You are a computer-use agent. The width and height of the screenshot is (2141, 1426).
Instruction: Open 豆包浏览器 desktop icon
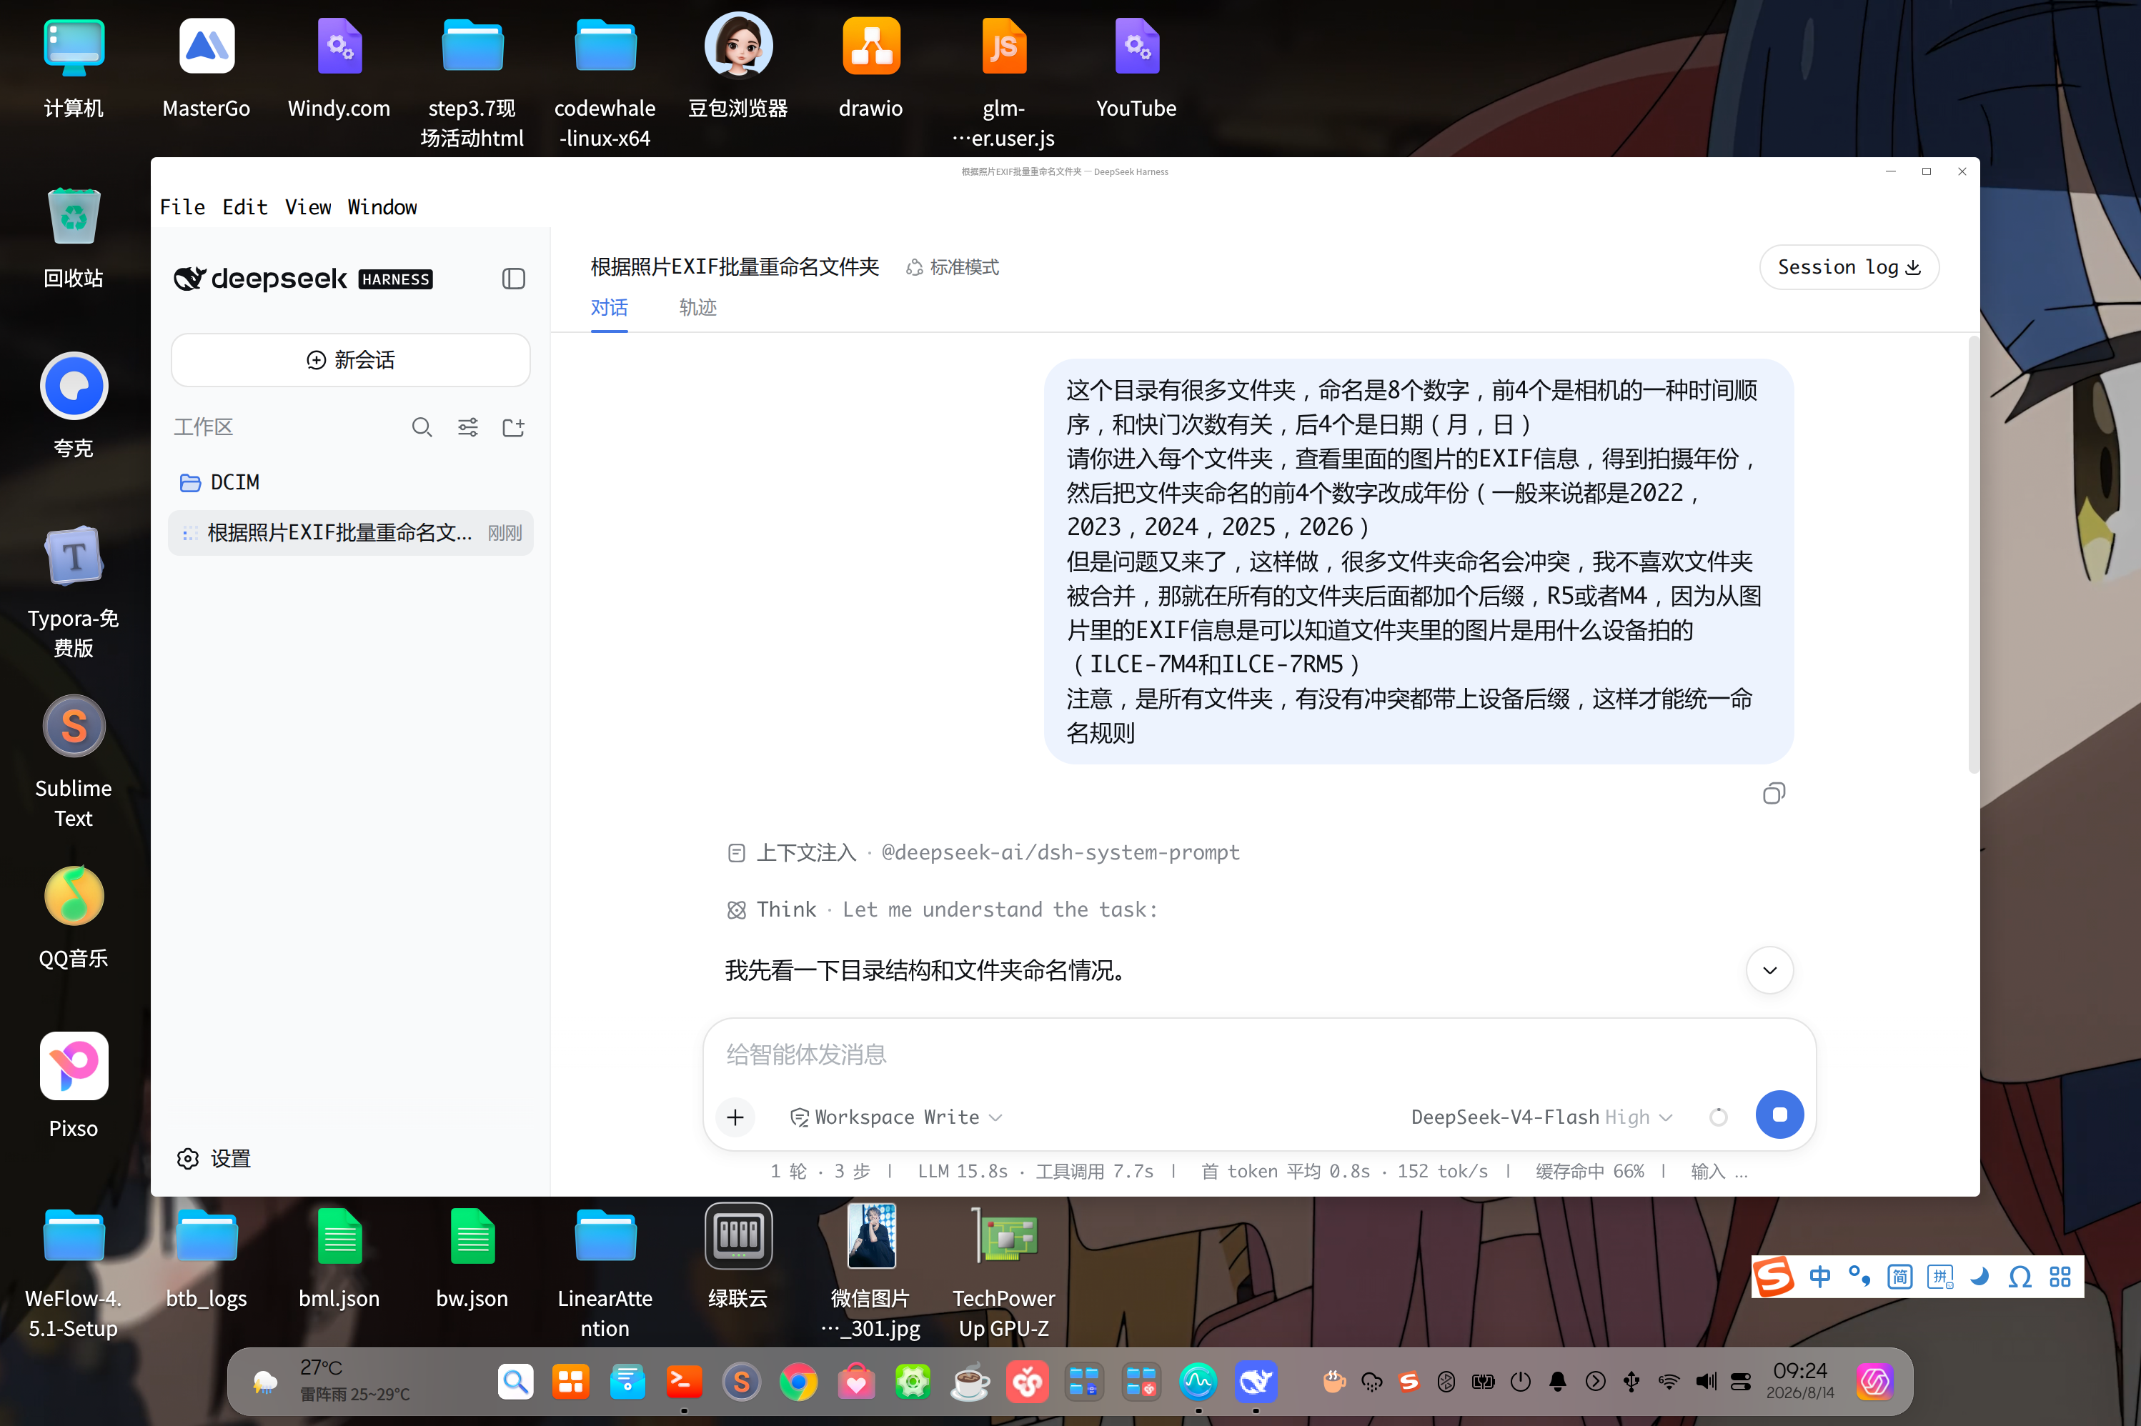point(737,68)
